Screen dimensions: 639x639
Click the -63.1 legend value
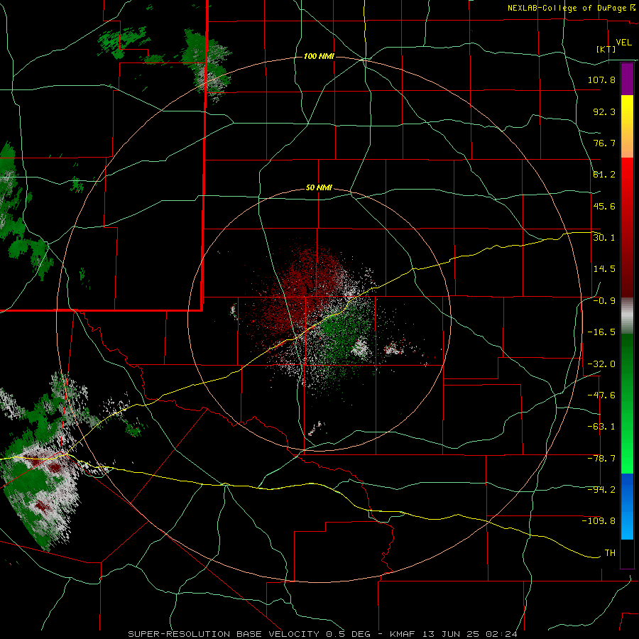coord(601,427)
